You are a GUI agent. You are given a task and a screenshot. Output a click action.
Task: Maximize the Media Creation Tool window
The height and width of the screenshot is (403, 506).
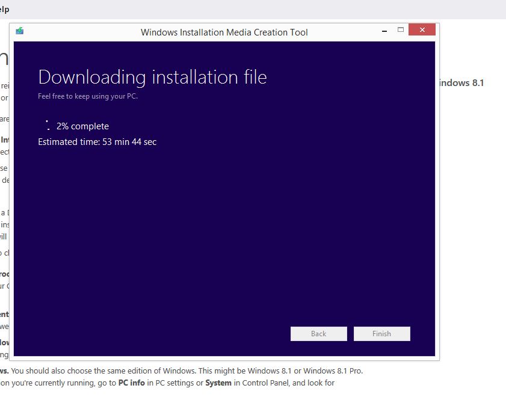401,29
